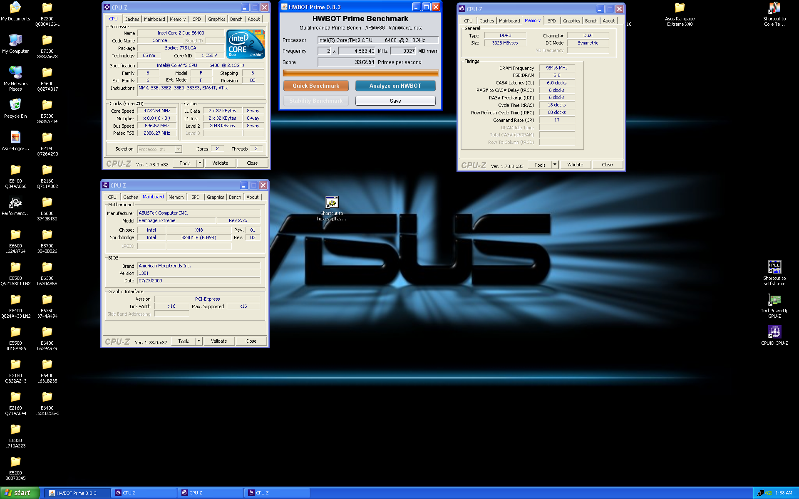The width and height of the screenshot is (799, 499).
Task: Open the E6400 L631B235-2 folder
Action: [x=47, y=403]
